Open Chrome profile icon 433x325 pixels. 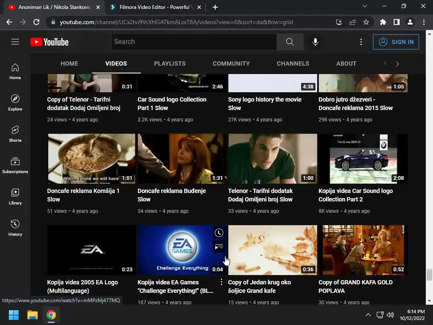point(410,22)
